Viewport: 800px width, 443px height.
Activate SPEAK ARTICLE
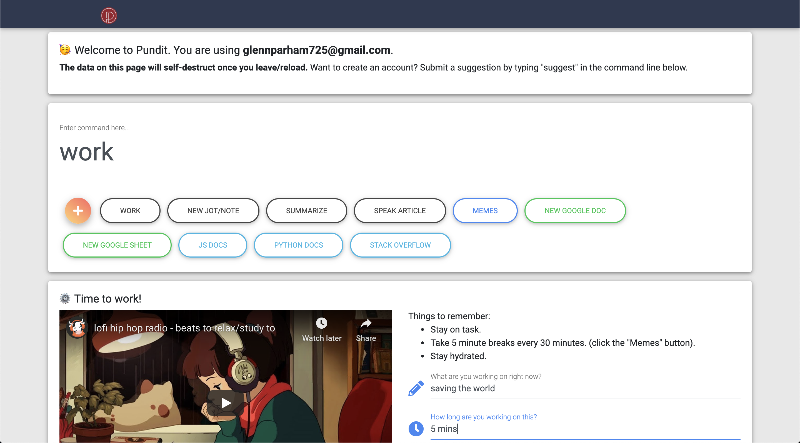coord(400,211)
